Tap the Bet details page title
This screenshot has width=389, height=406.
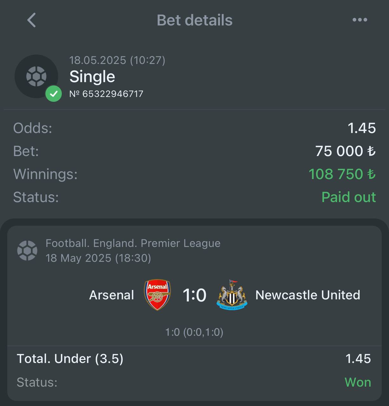coord(194,20)
